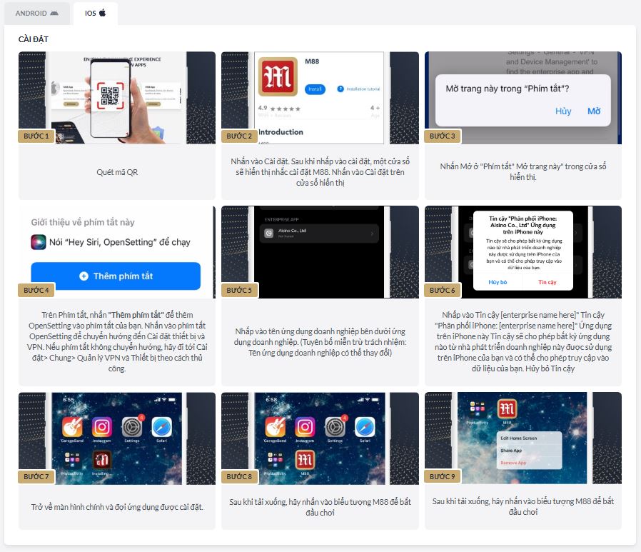Click the Productivity folder in Bước 8
Screen dimensions: 641x552
275,460
